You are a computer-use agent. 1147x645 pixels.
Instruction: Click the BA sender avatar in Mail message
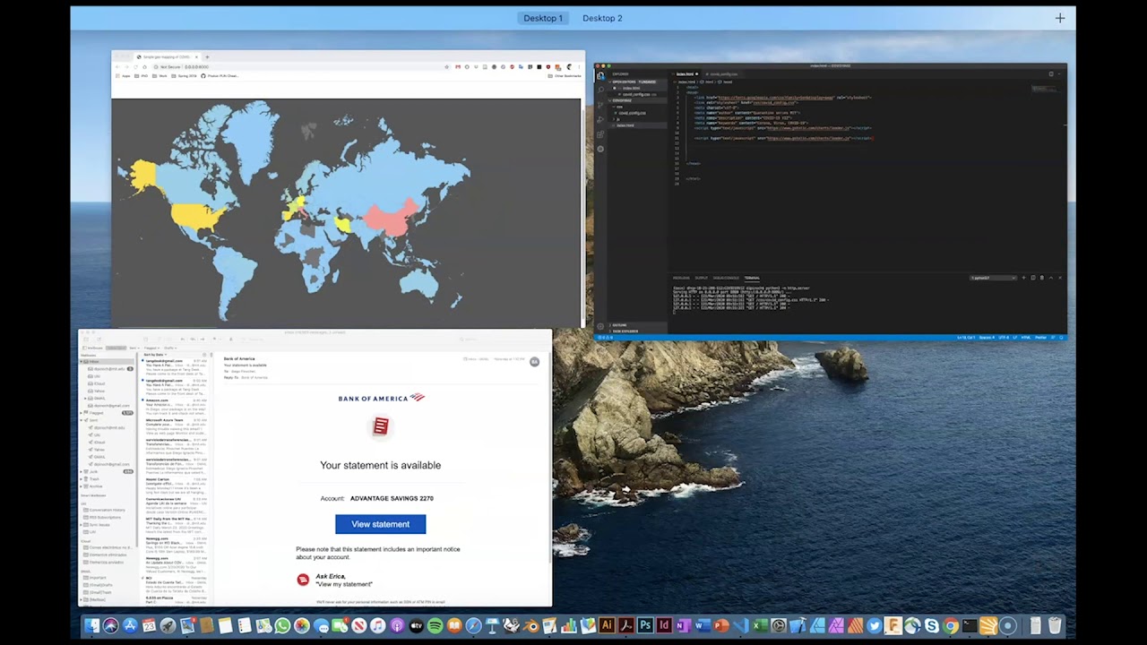click(534, 362)
